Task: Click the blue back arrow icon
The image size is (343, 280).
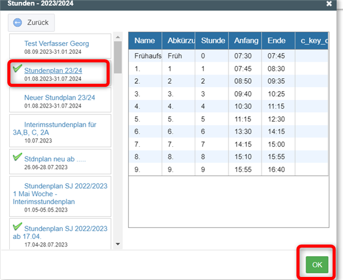Action: (18, 23)
